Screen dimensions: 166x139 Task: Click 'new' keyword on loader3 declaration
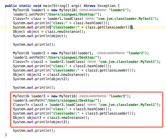point(54,96)
